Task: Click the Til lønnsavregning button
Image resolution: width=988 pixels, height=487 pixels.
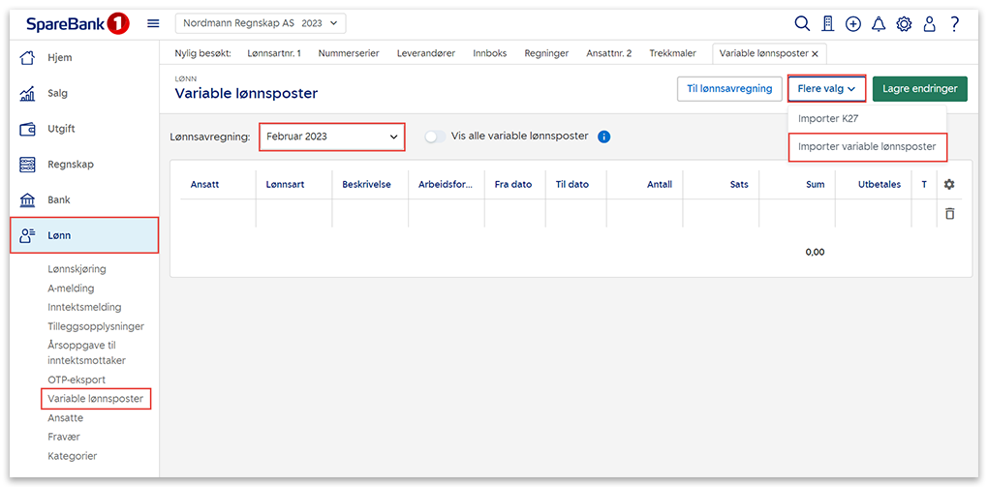Action: (x=729, y=89)
